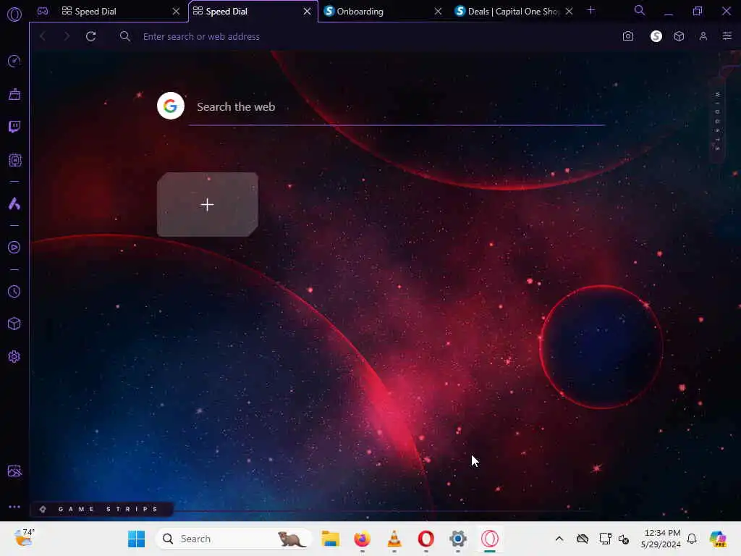
Task: Open the Opera GX main menu logo
Action: coord(14,14)
